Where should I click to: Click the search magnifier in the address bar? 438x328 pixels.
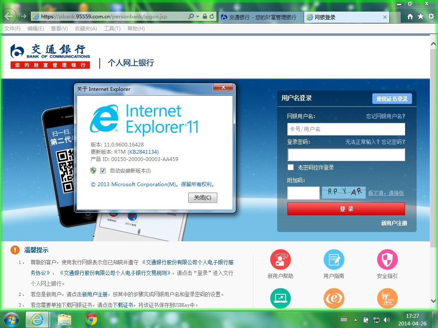(191, 17)
